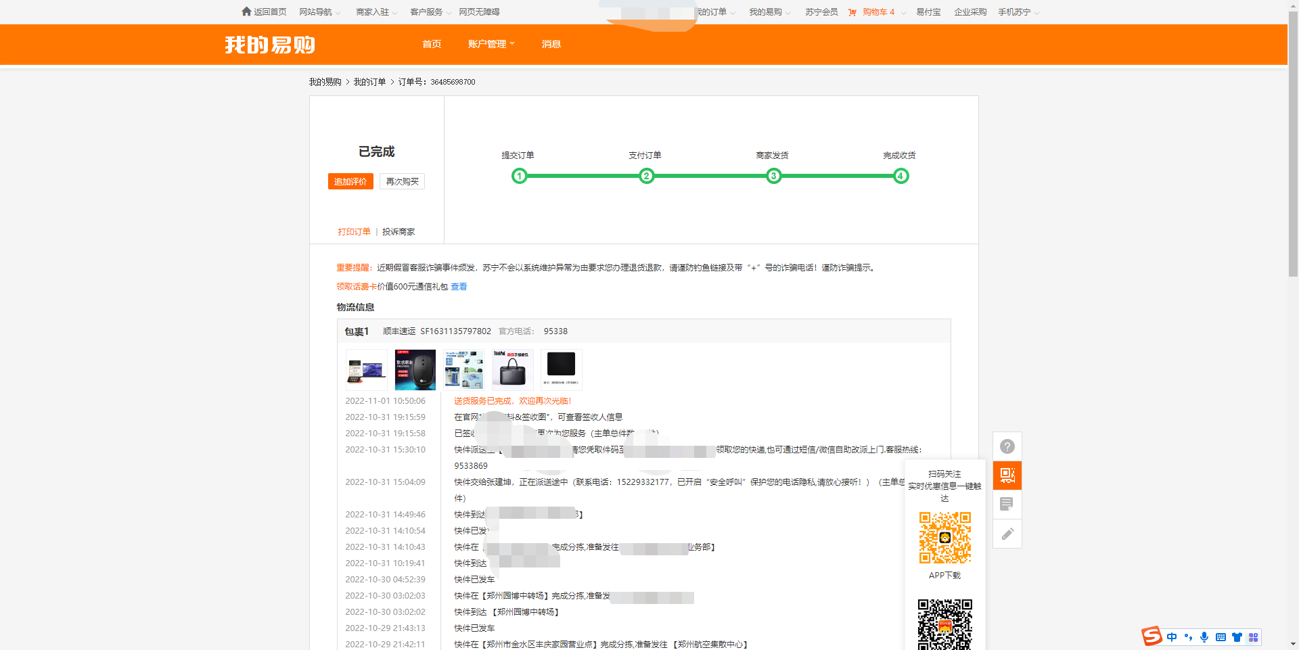Viewport: 1299px width, 650px height.
Task: Open the black mouse pad thumbnail
Action: (x=562, y=370)
